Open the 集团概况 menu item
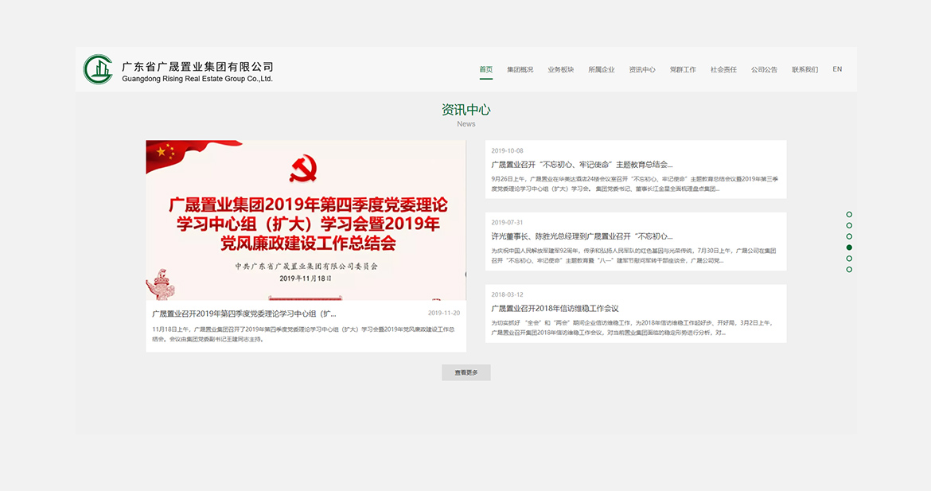 point(520,69)
